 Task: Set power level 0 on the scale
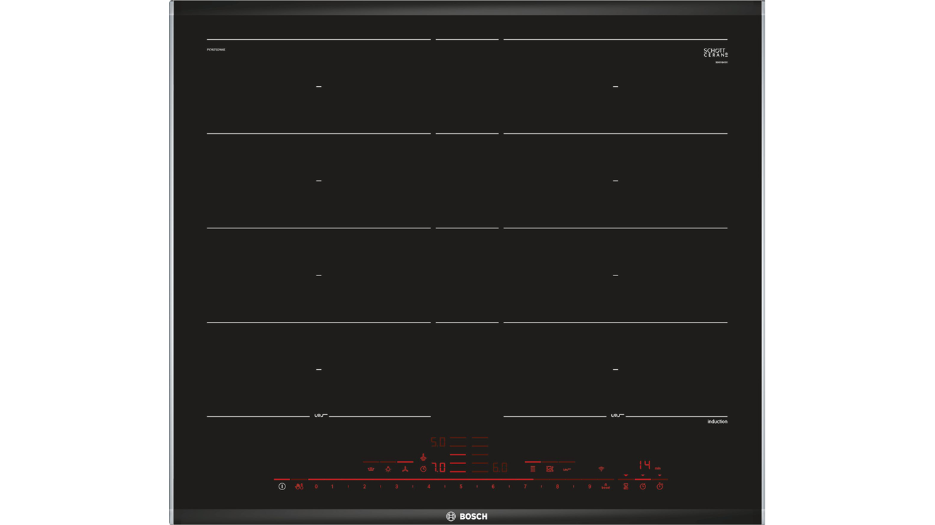316,487
